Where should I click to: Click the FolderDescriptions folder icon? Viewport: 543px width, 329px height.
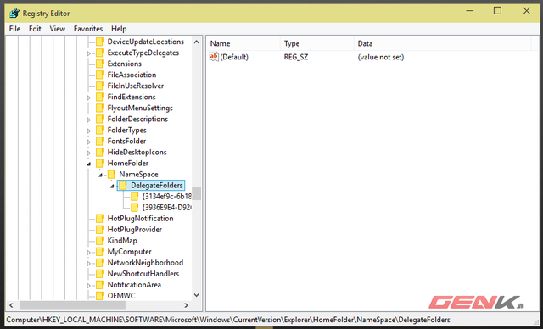tap(100, 120)
